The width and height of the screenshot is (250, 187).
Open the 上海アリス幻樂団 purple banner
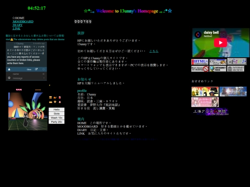[x=211, y=112]
